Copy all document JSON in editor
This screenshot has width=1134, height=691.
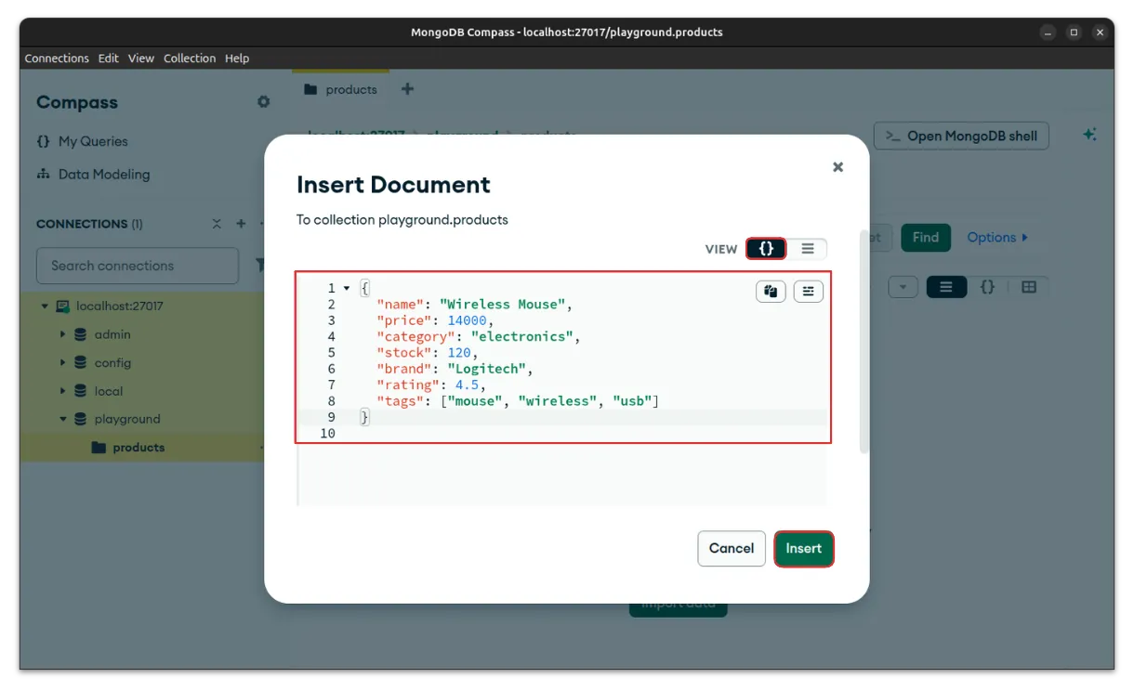point(771,292)
